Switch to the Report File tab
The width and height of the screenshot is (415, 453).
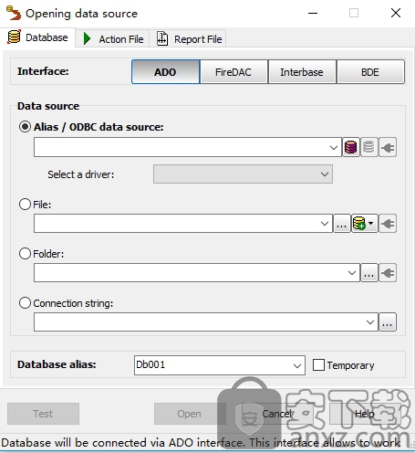click(189, 39)
